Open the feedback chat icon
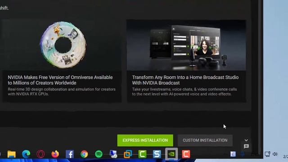Screen dimensions: 288x162 pos(246,146)
